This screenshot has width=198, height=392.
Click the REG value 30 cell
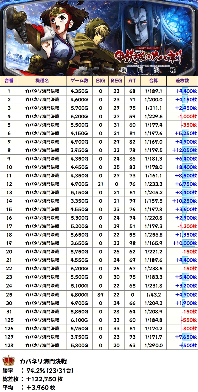(116, 277)
